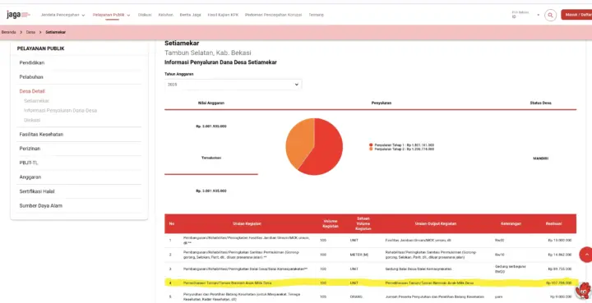Select Fasilitas Kesehatan in the sidebar
The width and height of the screenshot is (592, 303).
pos(41,135)
